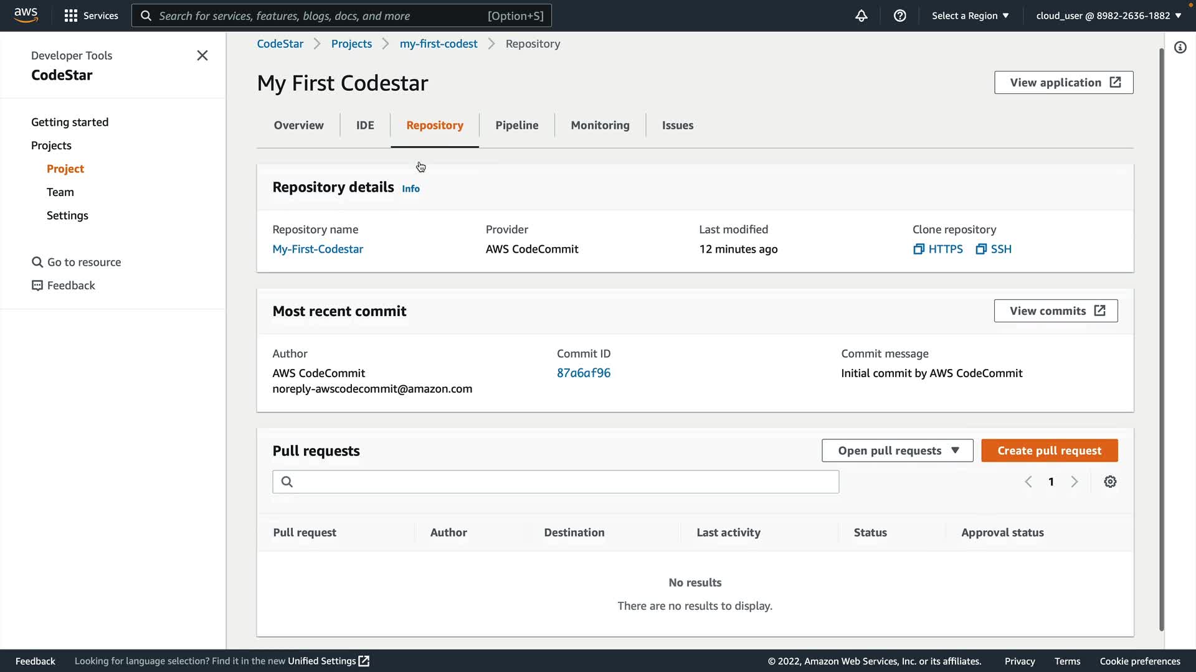Open the cloud_user account menu

[x=1108, y=16]
